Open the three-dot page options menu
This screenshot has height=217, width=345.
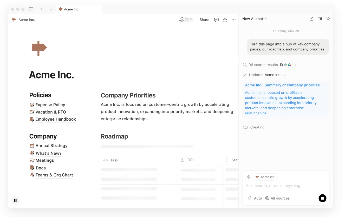(x=233, y=20)
